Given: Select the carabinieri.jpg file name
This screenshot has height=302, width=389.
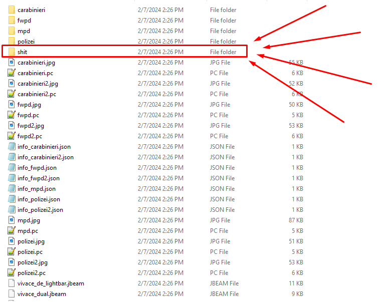Looking at the screenshot, I should click(x=37, y=63).
